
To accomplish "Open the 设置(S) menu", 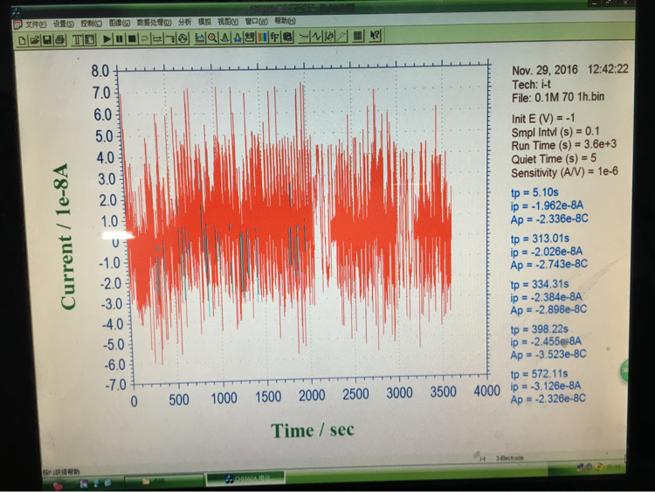I will (x=64, y=24).
